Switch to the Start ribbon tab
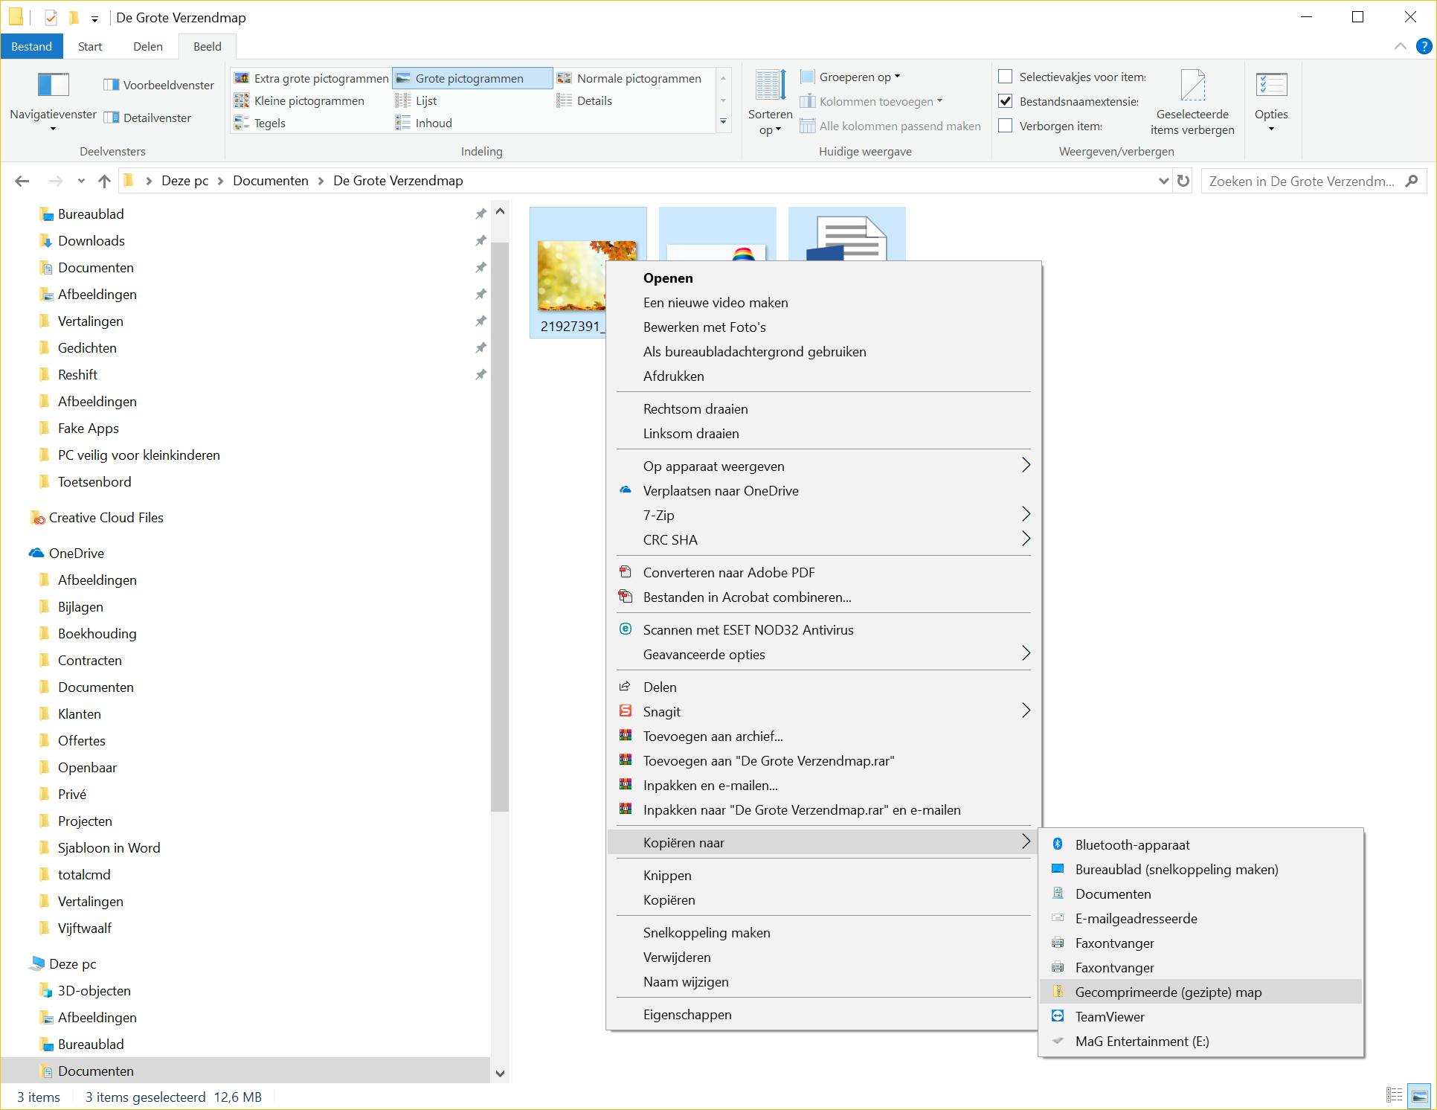Viewport: 1437px width, 1110px height. (x=90, y=46)
